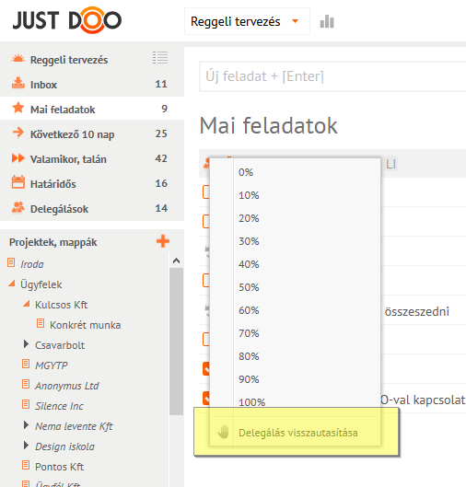Click the fast-forward icon for Valamikor, talán
Image resolution: width=466 pixels, height=487 pixels.
coord(18,157)
